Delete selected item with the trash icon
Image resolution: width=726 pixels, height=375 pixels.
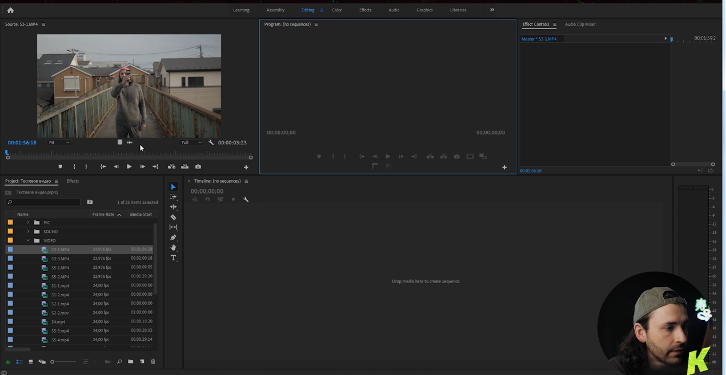153,361
